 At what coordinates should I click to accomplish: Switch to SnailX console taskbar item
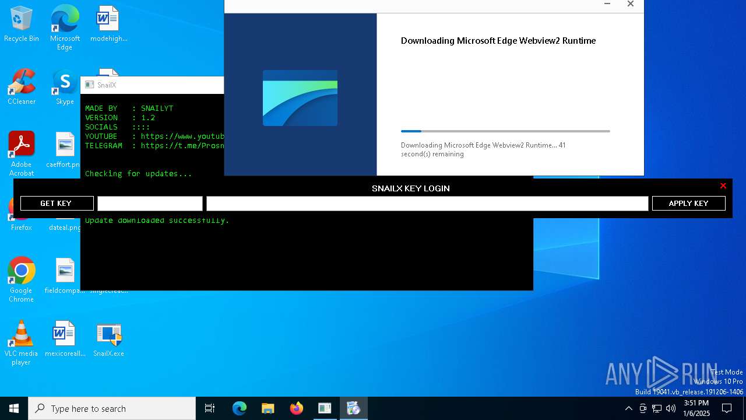click(325, 408)
